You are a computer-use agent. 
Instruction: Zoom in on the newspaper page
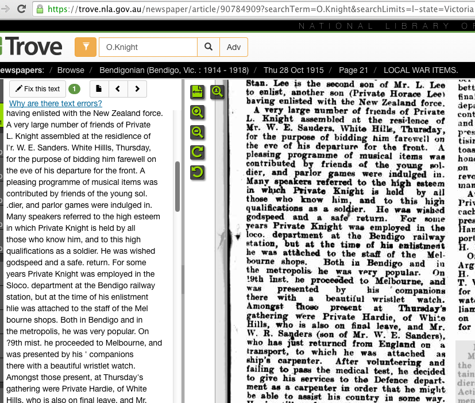[x=197, y=112]
